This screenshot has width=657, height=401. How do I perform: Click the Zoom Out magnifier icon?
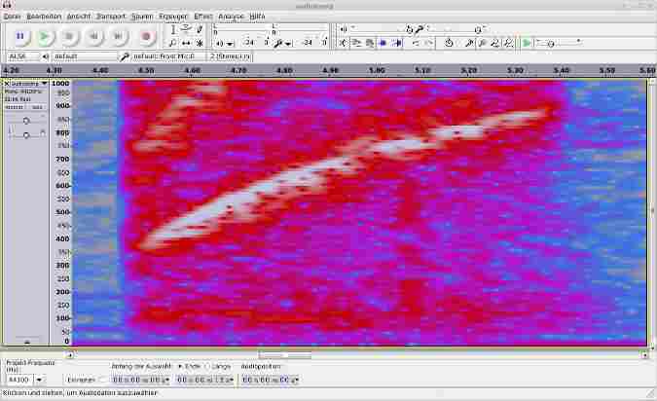coord(482,43)
